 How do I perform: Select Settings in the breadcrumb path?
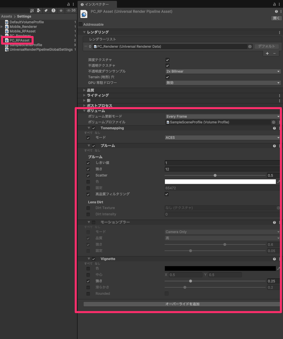[x=24, y=17]
